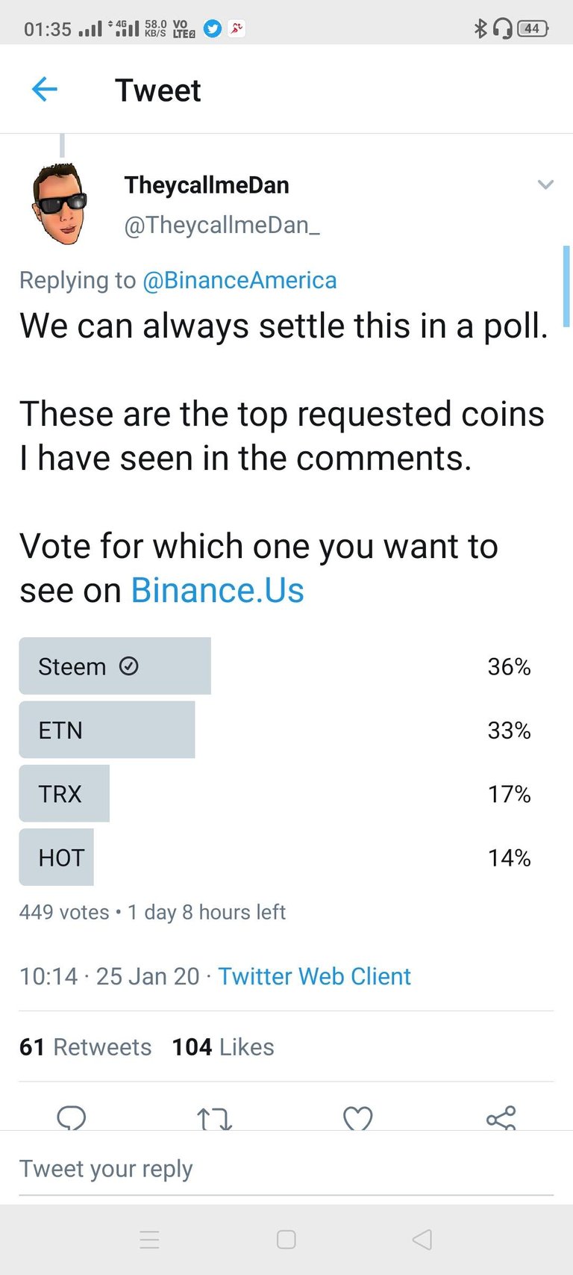The width and height of the screenshot is (573, 1275).
Task: Expand the tweet options chevron
Action: 546,184
